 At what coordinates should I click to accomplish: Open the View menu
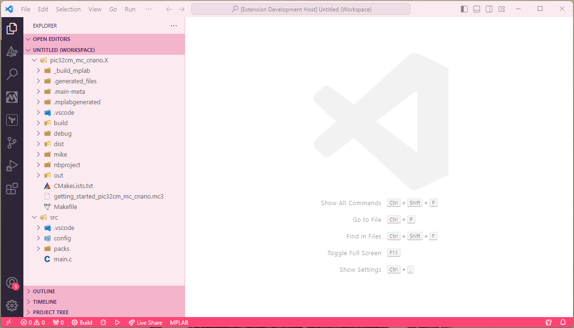(95, 9)
